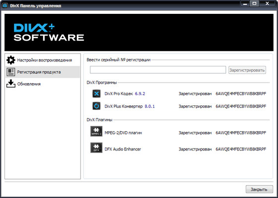Viewport: 278px width, 198px height.
Task: Click the DFX Audio Enhancer label
Action: click(x=123, y=149)
